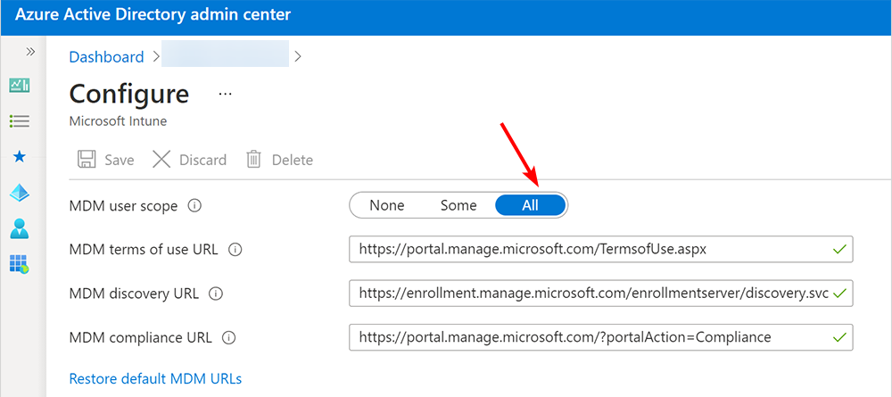This screenshot has width=892, height=397.
Task: Click Restore default MDM URLs link
Action: pyautogui.click(x=155, y=379)
